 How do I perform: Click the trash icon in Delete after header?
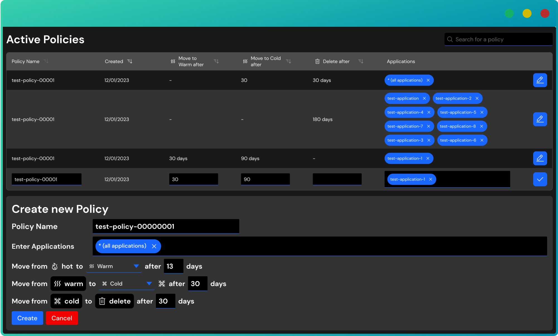click(317, 61)
